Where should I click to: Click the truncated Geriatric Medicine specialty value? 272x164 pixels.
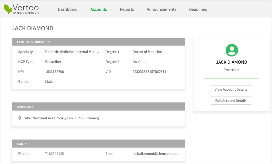[x=72, y=52]
